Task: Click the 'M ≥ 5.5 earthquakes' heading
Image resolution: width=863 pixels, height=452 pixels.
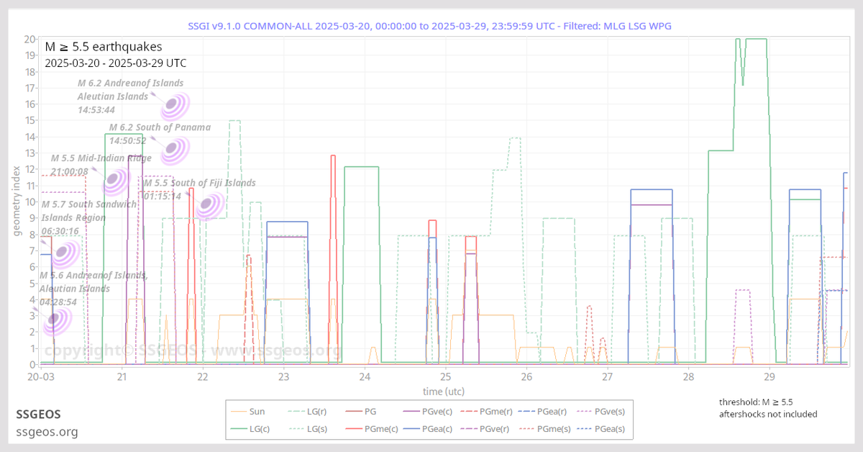Action: (x=105, y=48)
